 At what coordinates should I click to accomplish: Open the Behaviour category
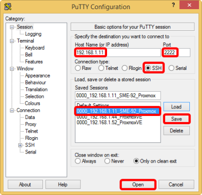(x=35, y=83)
